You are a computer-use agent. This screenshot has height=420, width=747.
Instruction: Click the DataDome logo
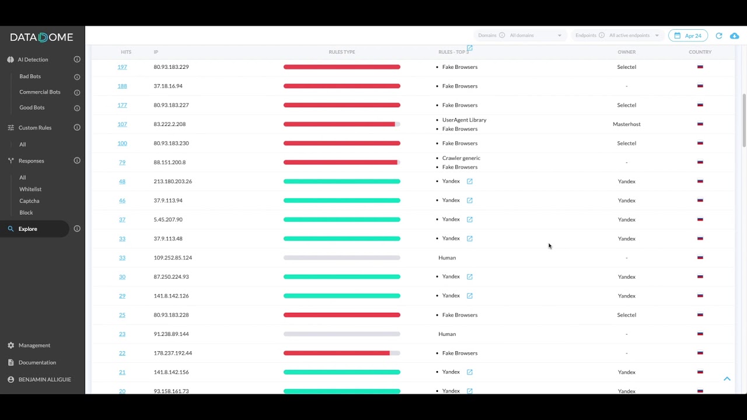[x=41, y=37]
